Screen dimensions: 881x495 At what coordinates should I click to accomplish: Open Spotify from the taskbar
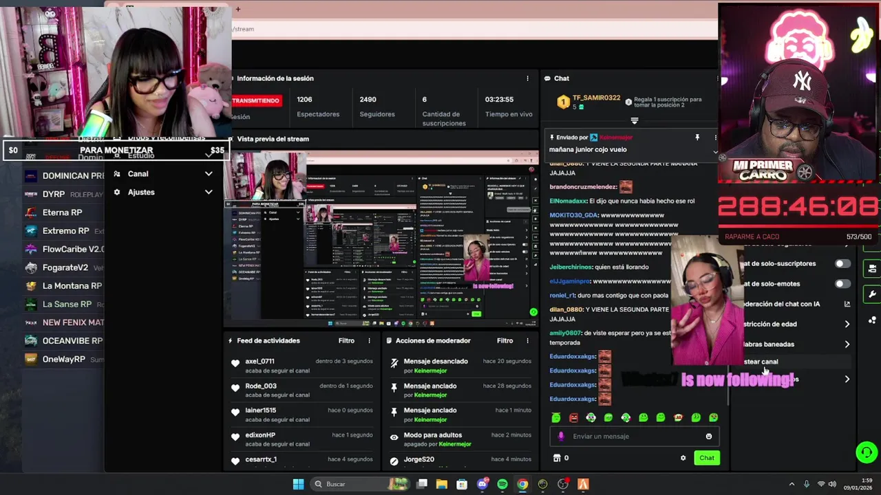(502, 484)
